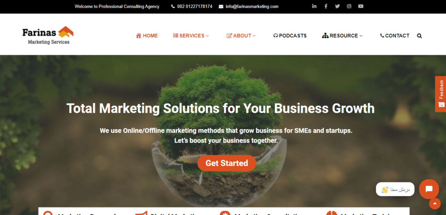Open the Facebook social icon

(x=326, y=6)
